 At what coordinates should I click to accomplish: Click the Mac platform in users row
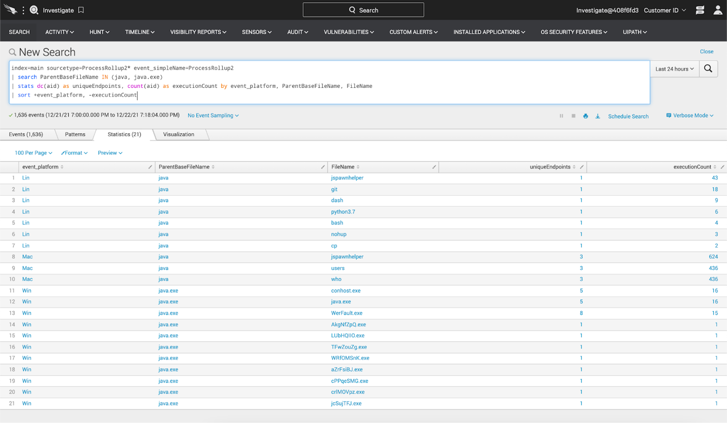27,268
